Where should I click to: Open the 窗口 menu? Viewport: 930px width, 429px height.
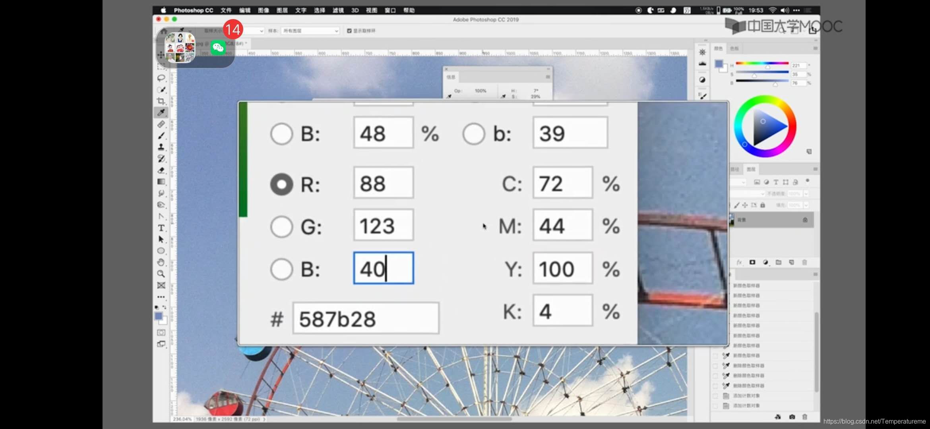pos(390,10)
